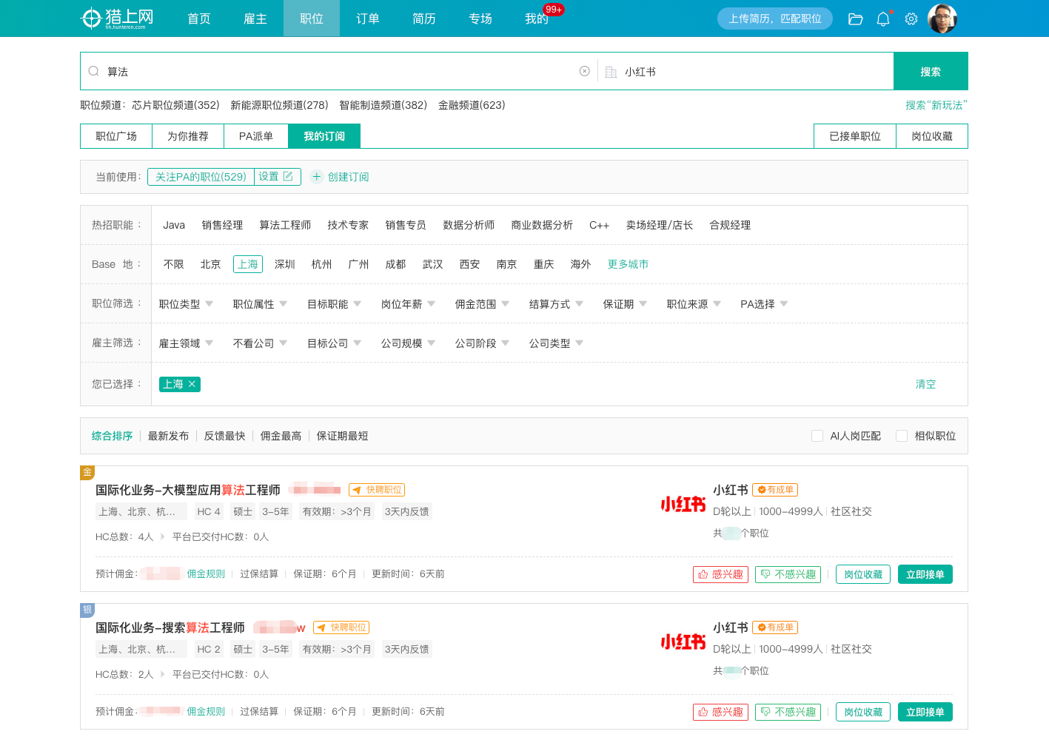The image size is (1049, 737).
Task: Tick the 相似职位 checkbox
Action: 902,436
